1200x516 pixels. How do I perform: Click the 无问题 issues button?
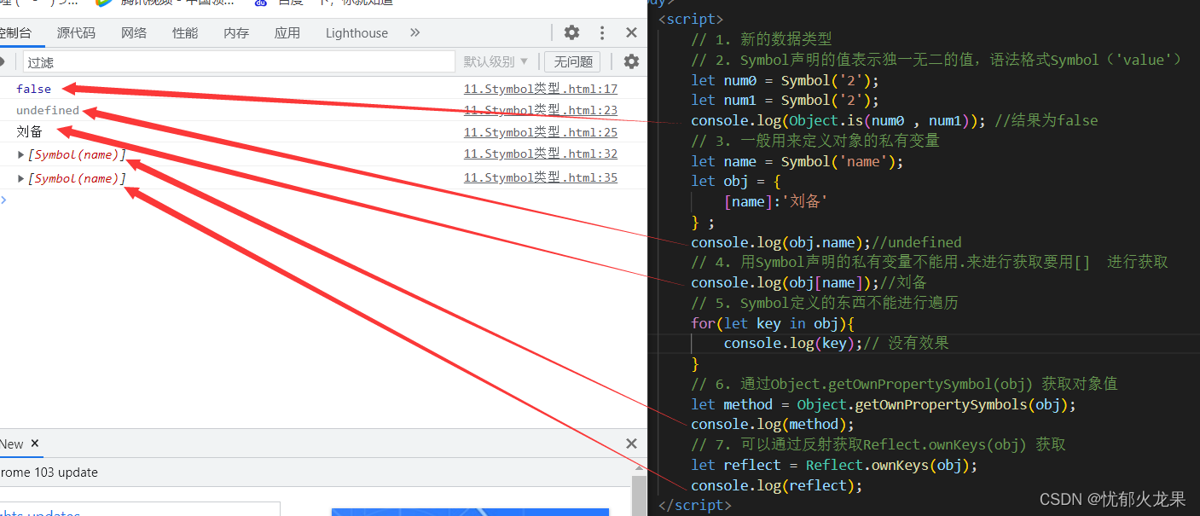tap(572, 61)
